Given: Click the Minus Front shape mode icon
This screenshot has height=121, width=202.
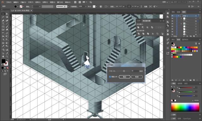Looking at the screenshot, I should pyautogui.click(x=143, y=27).
